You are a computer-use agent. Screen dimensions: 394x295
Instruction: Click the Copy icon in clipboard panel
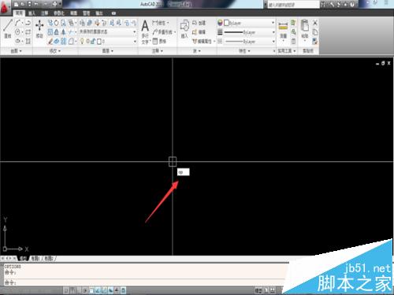[315, 32]
